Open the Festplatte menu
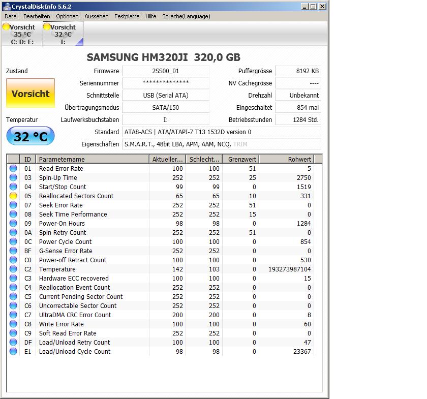Image resolution: width=427 pixels, height=399 pixels. click(x=127, y=16)
